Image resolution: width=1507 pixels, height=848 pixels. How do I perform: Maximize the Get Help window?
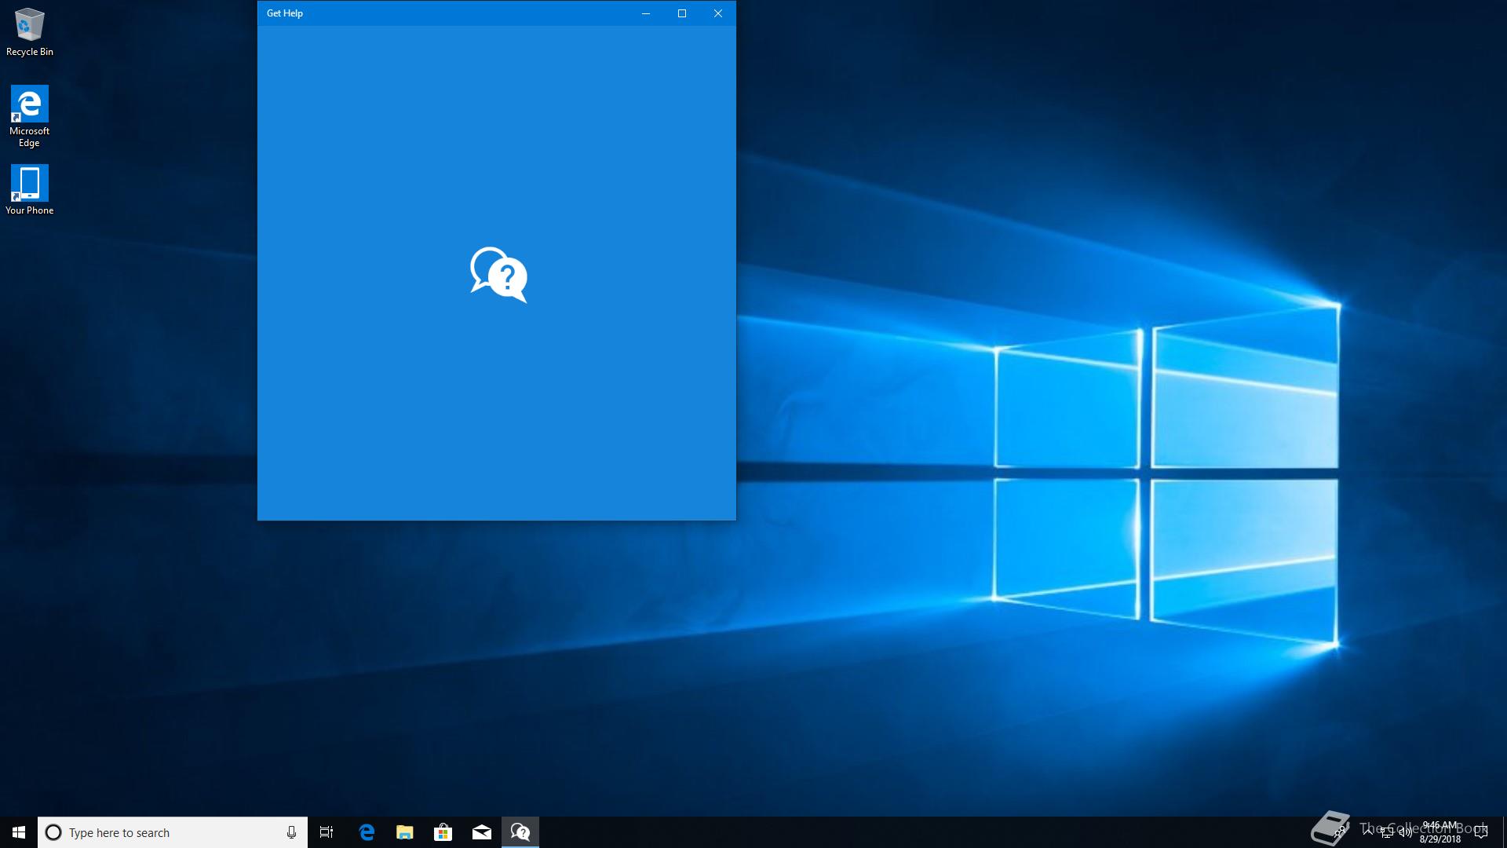click(x=682, y=13)
